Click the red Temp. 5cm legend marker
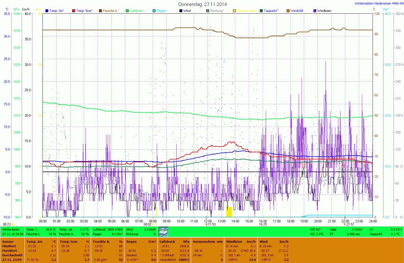 click(x=74, y=10)
